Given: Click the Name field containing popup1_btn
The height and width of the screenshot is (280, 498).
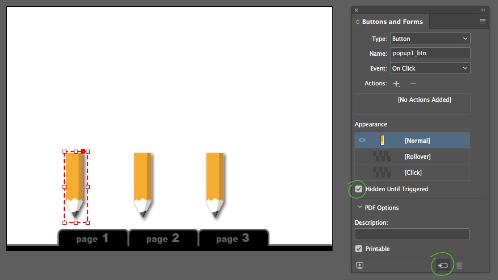Looking at the screenshot, I should pos(430,53).
